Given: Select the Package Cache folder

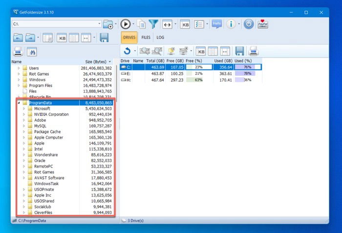Looking at the screenshot, I should (x=47, y=132).
